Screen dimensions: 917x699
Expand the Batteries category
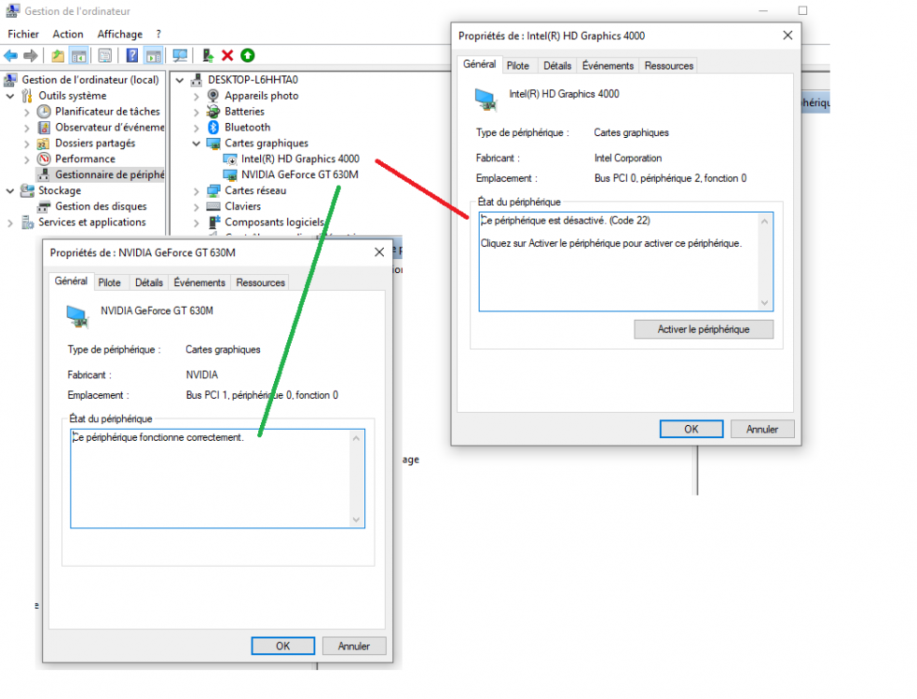[x=197, y=112]
